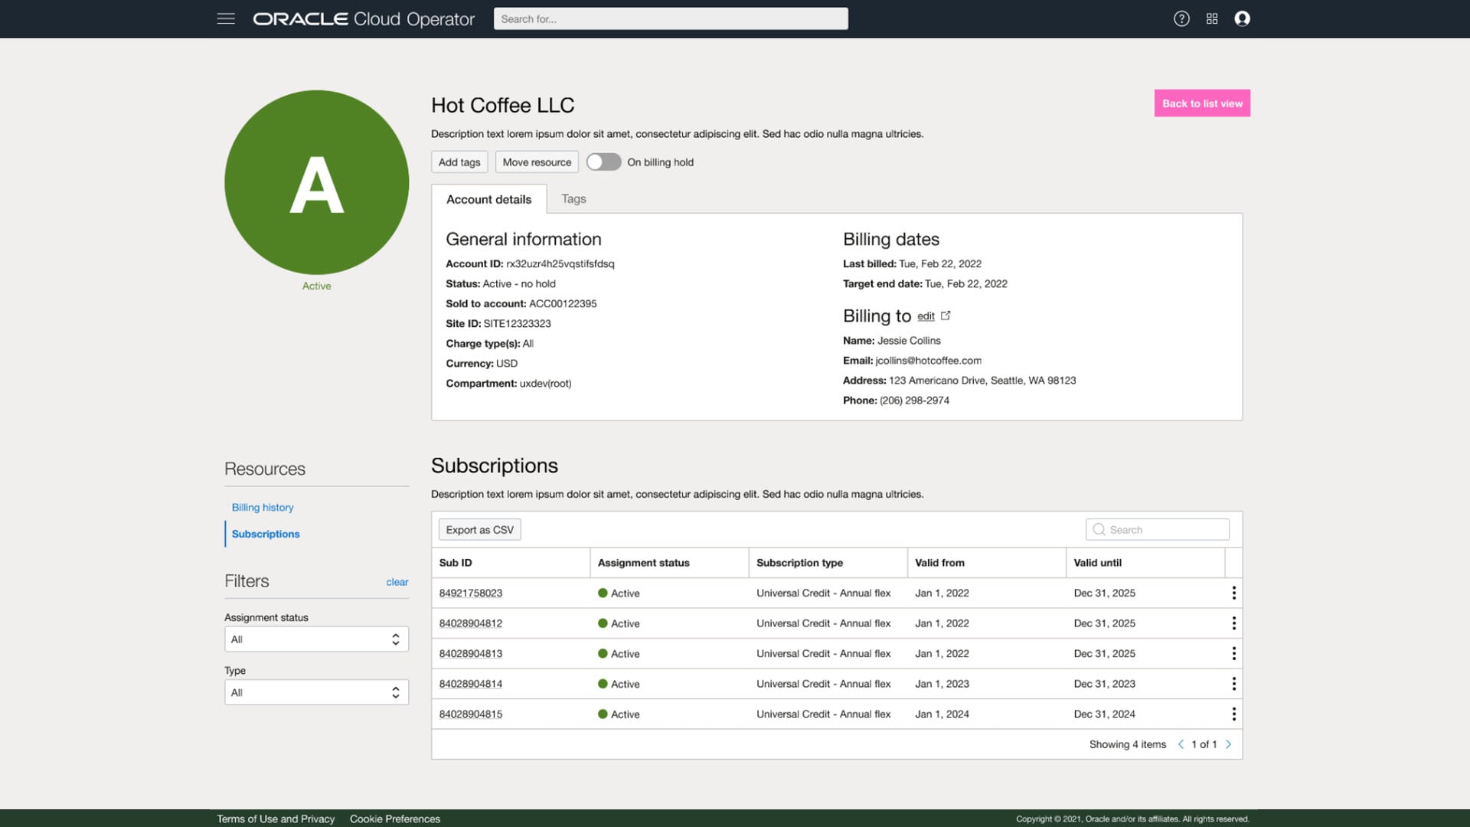Click Export as CSV
Screen dimensions: 1470x827
click(479, 529)
